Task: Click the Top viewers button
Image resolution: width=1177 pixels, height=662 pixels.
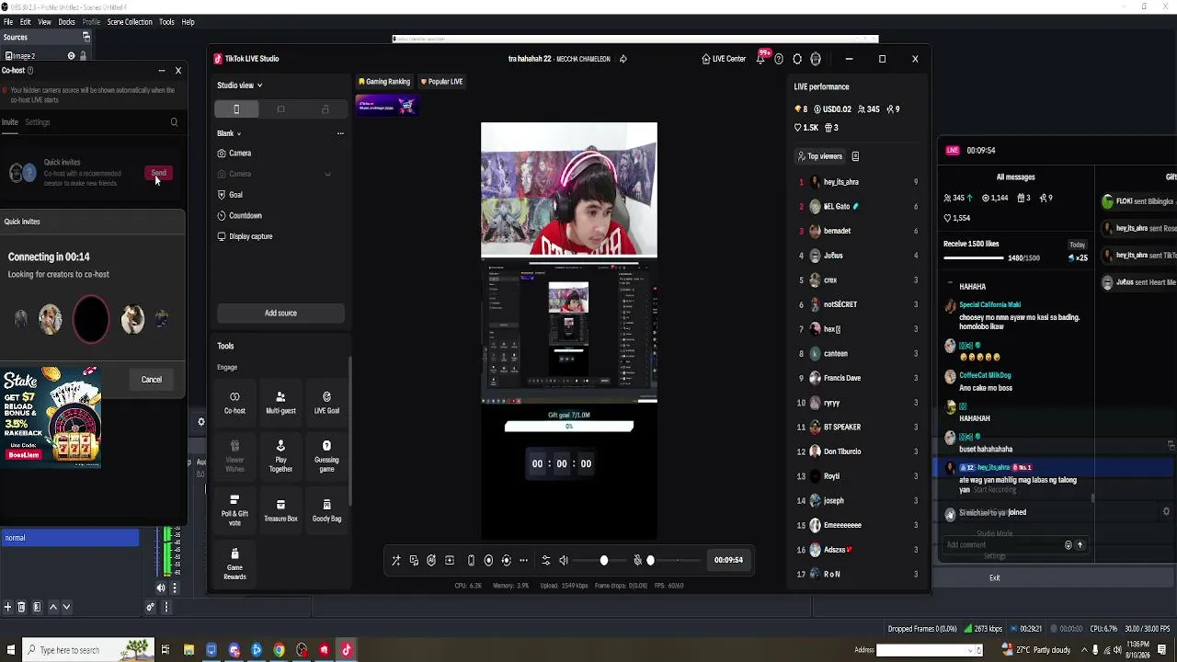Action: click(819, 156)
